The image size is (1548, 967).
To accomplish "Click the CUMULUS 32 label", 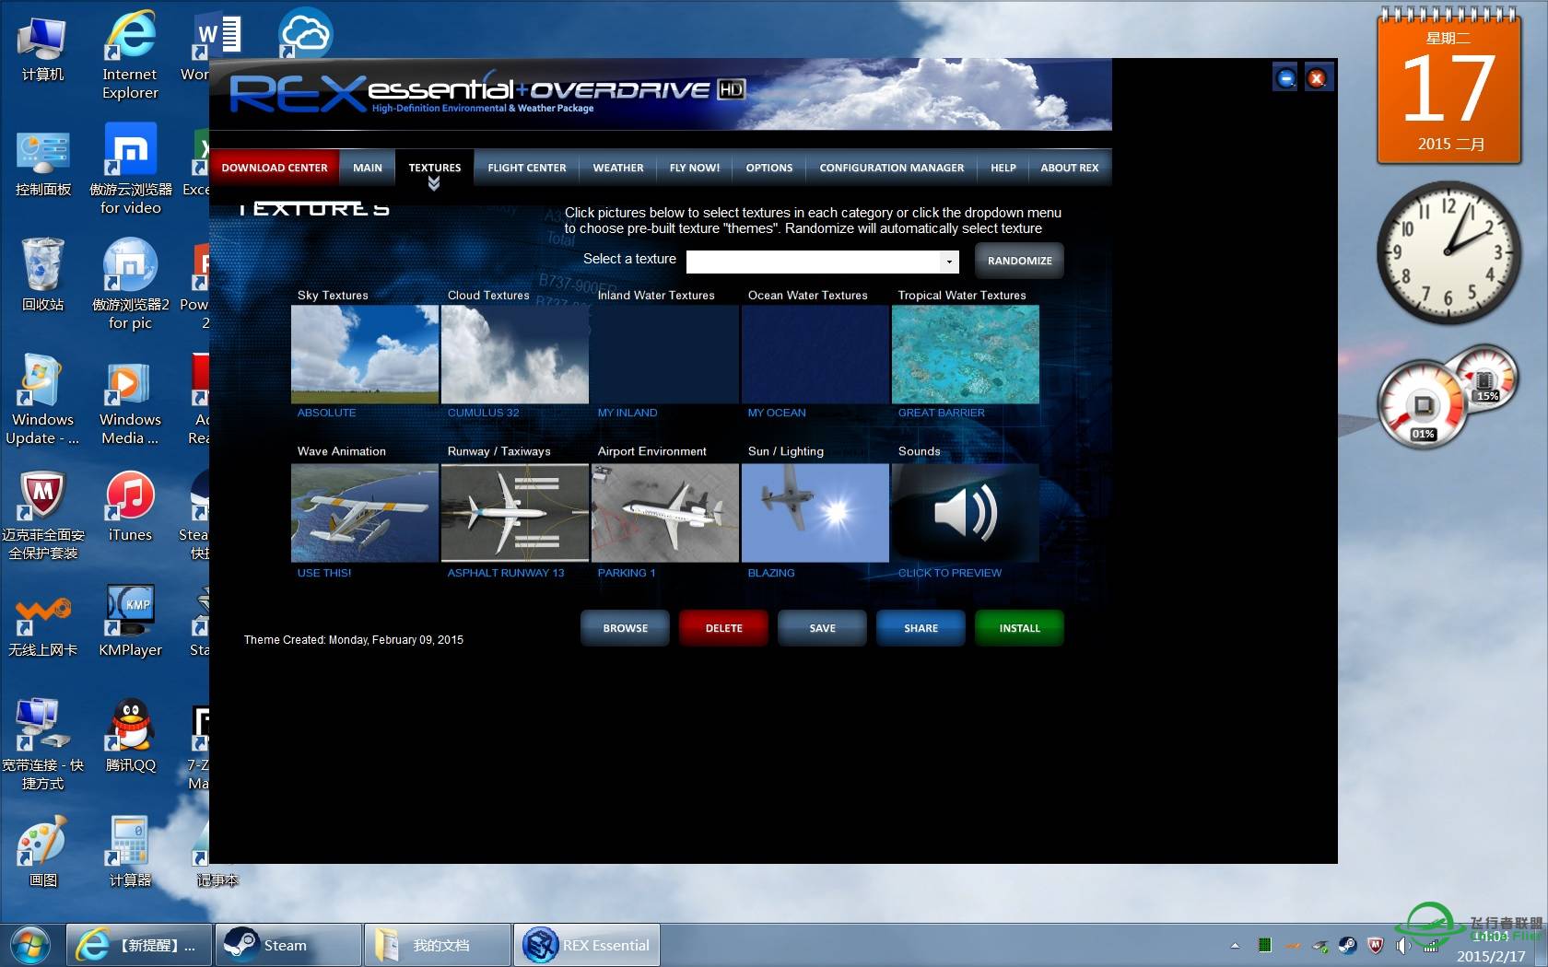I will [483, 413].
